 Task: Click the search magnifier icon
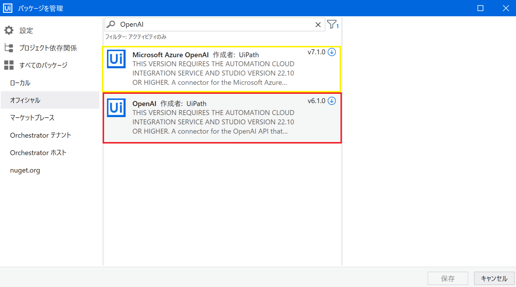111,24
